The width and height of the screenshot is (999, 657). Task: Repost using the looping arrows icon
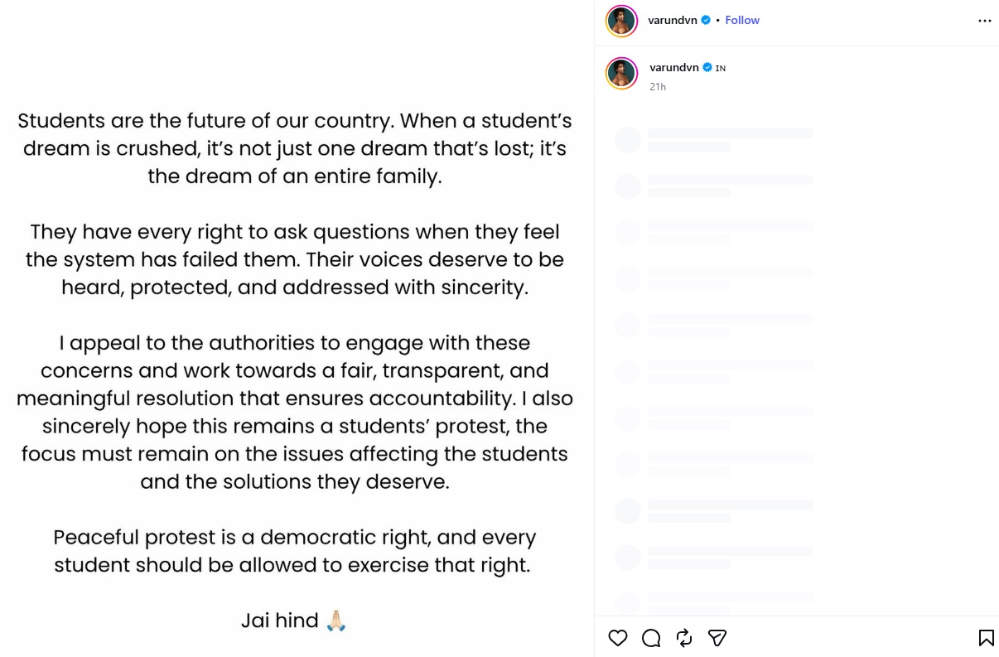(684, 638)
